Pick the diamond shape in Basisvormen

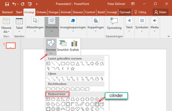tap(77, 99)
